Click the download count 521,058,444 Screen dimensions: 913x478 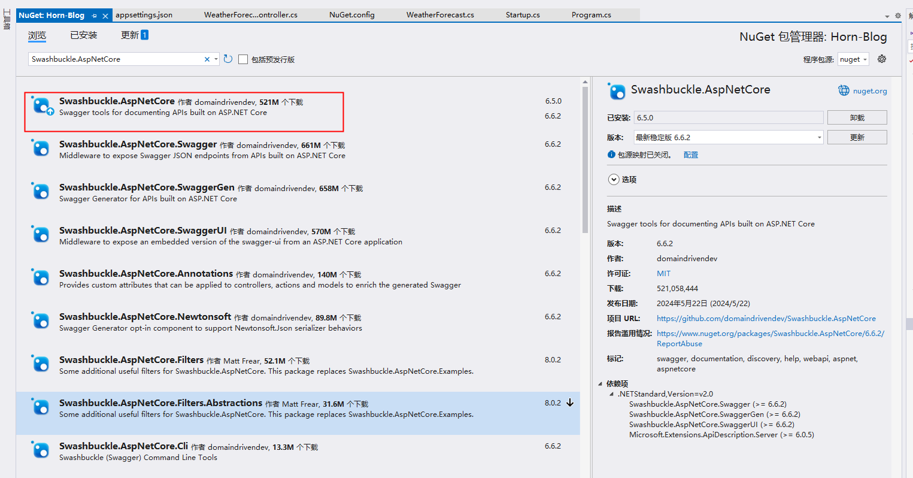pyautogui.click(x=677, y=288)
